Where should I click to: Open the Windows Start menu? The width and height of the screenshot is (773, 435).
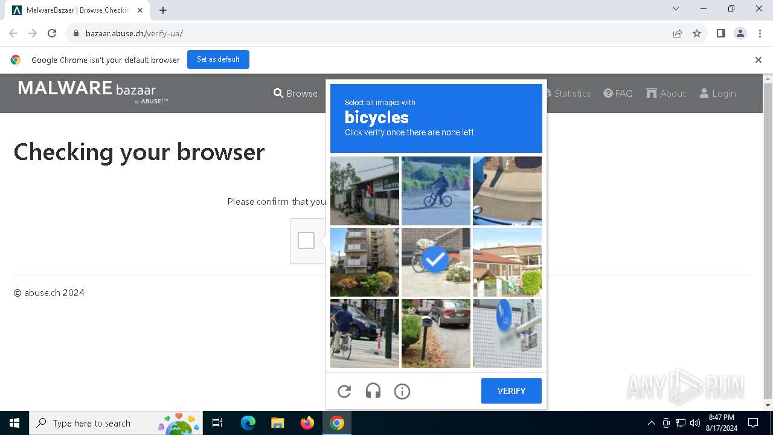tap(14, 423)
